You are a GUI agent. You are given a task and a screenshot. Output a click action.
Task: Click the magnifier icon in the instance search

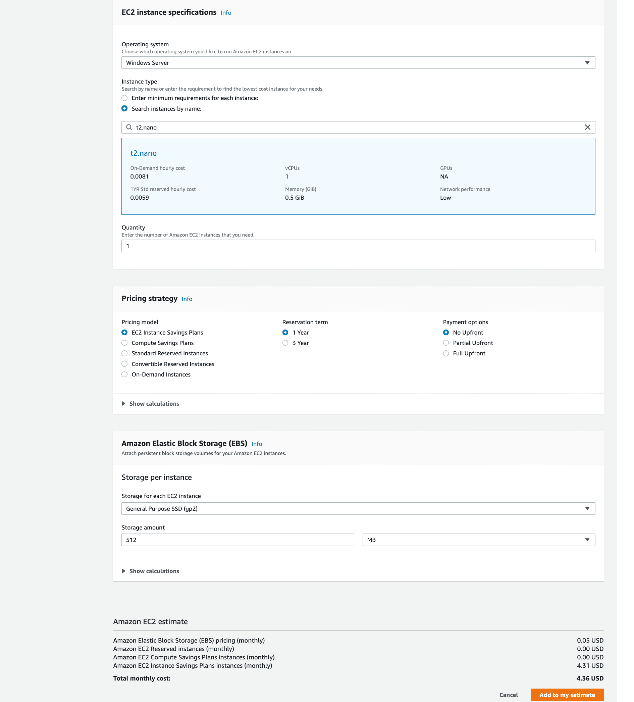tap(129, 128)
